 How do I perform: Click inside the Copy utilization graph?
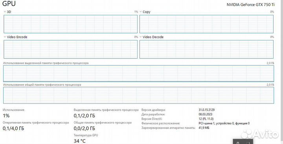[206, 24]
